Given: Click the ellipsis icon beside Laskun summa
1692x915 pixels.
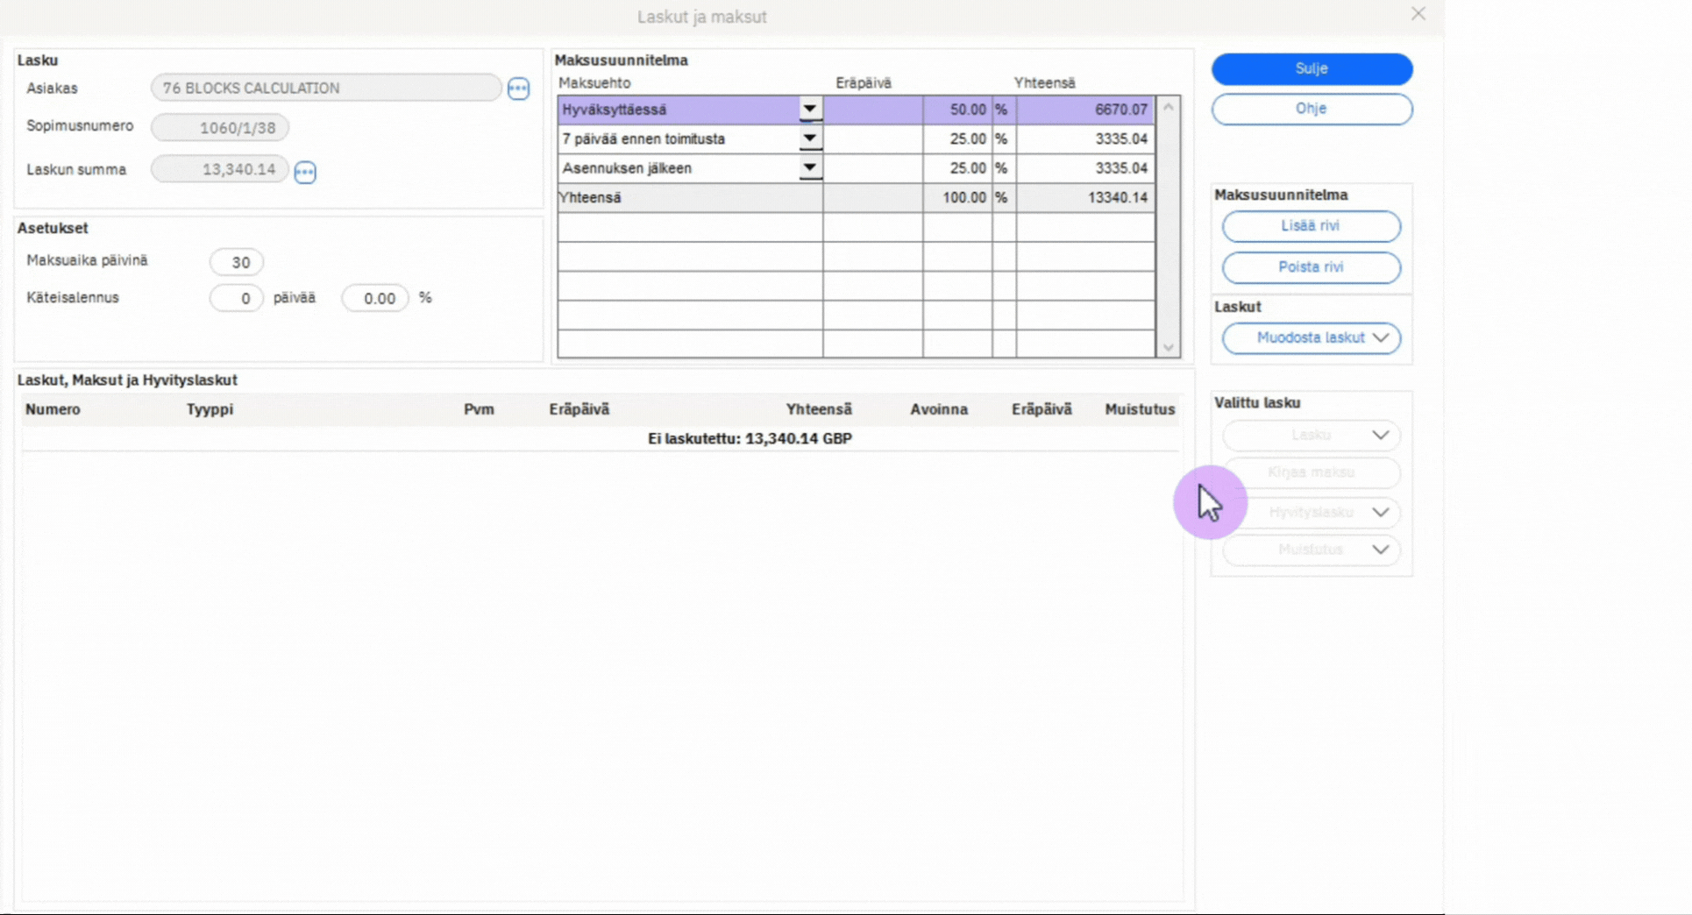Looking at the screenshot, I should pyautogui.click(x=305, y=172).
